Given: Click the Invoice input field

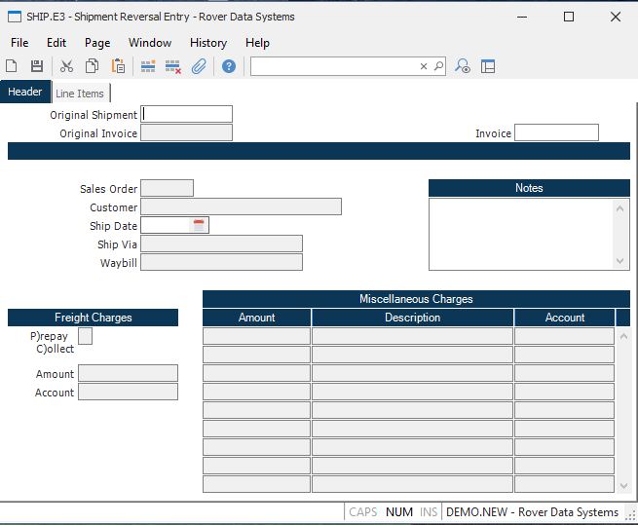Looking at the screenshot, I should click(x=556, y=132).
